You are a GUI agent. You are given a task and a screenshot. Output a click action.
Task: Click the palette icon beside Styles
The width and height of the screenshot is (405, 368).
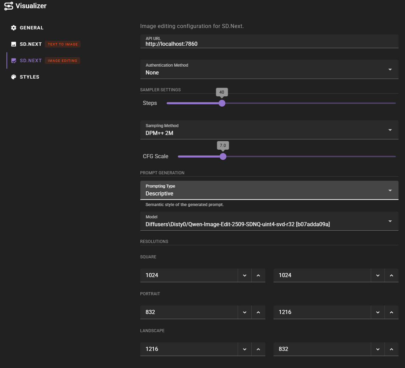click(14, 77)
